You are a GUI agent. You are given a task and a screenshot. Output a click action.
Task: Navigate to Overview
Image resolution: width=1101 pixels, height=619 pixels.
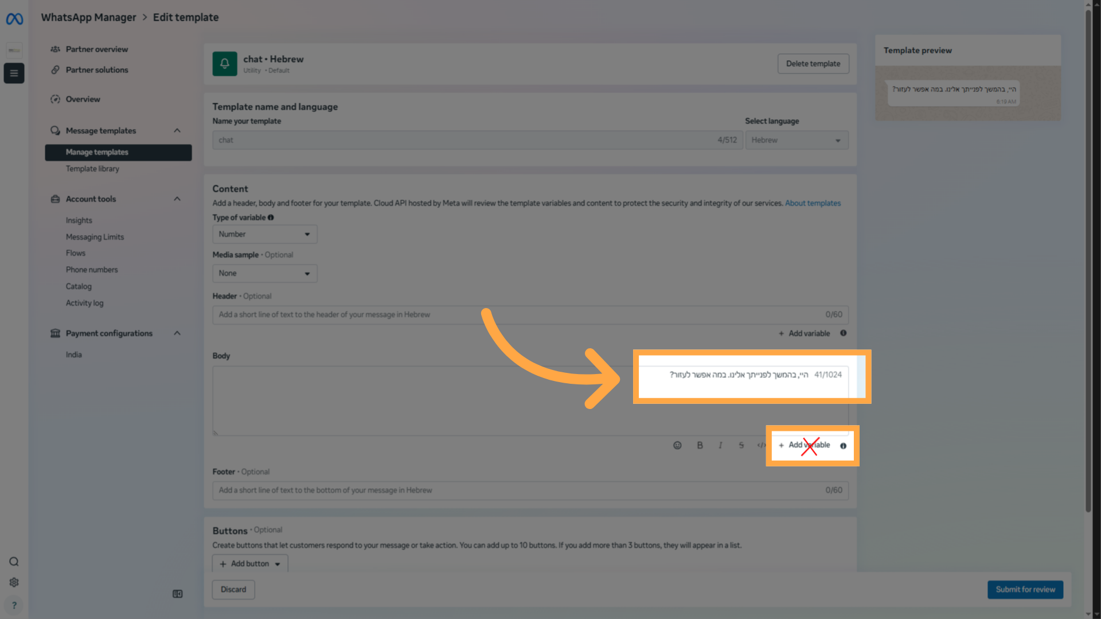(83, 99)
